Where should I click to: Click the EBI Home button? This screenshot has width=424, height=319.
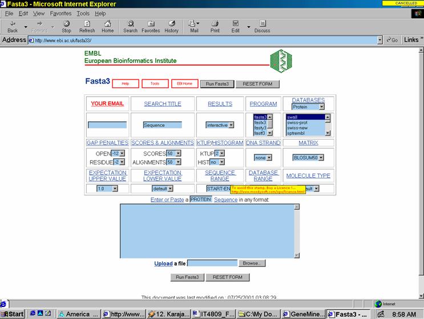coord(185,83)
